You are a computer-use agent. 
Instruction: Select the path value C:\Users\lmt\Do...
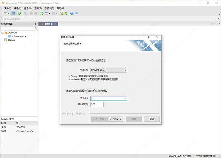coord(26,131)
